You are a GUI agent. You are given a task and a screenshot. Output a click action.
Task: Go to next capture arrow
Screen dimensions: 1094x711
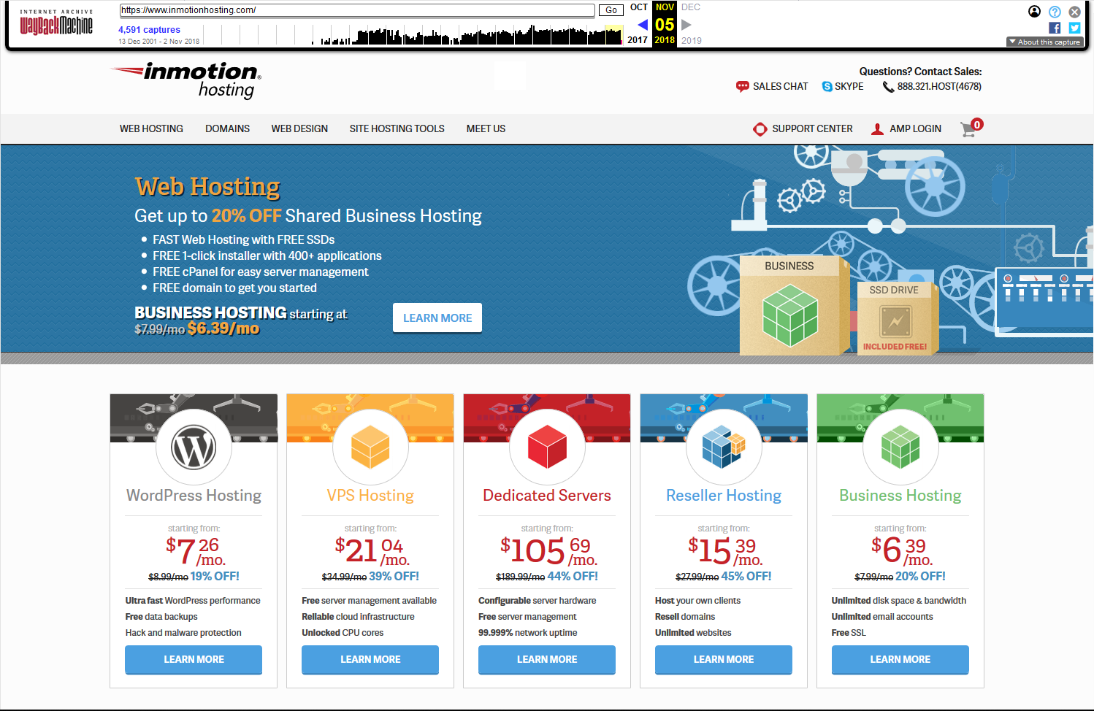click(686, 25)
